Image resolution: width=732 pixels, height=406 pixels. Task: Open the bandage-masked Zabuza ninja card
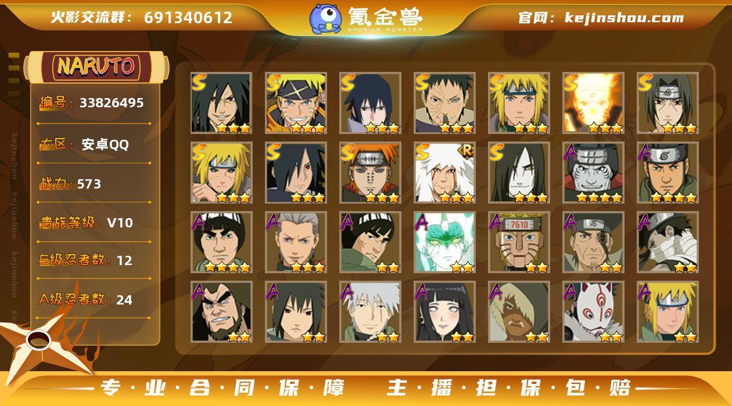(668, 242)
